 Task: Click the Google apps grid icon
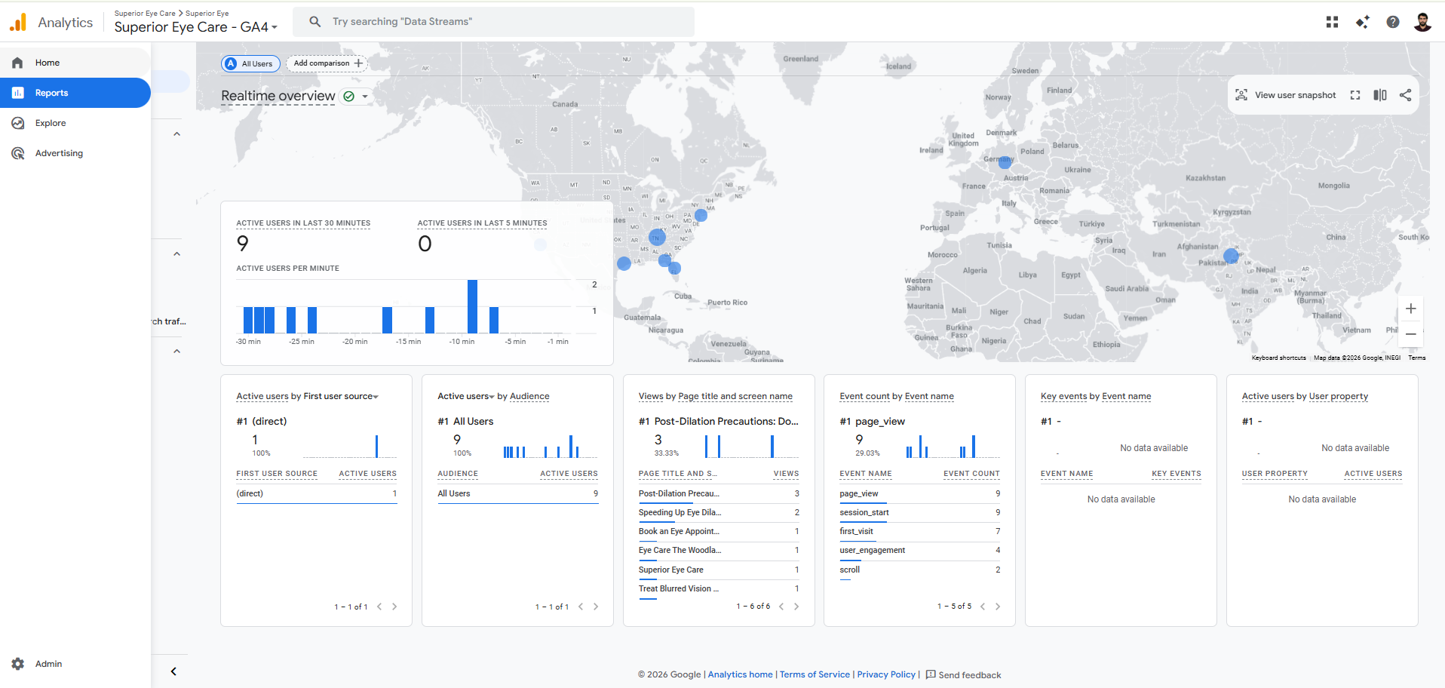tap(1332, 22)
